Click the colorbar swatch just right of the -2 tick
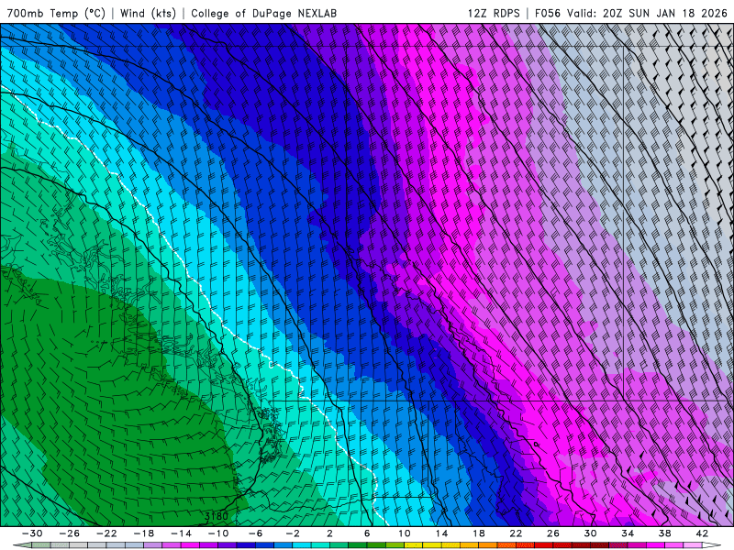 coord(302,545)
